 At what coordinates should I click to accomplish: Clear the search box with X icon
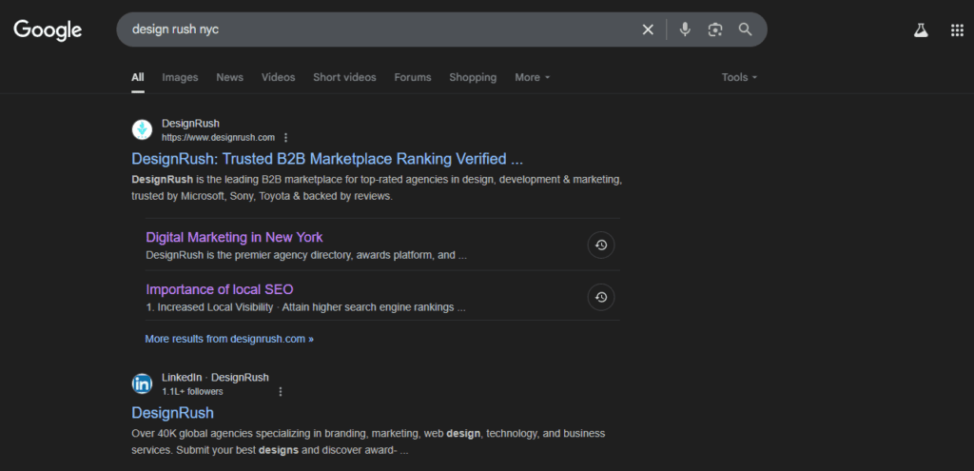[648, 29]
